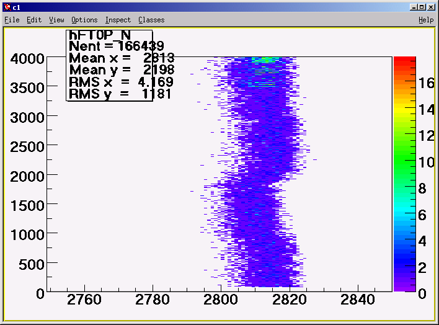
Task: Open the Edit menu
Action: pos(34,20)
